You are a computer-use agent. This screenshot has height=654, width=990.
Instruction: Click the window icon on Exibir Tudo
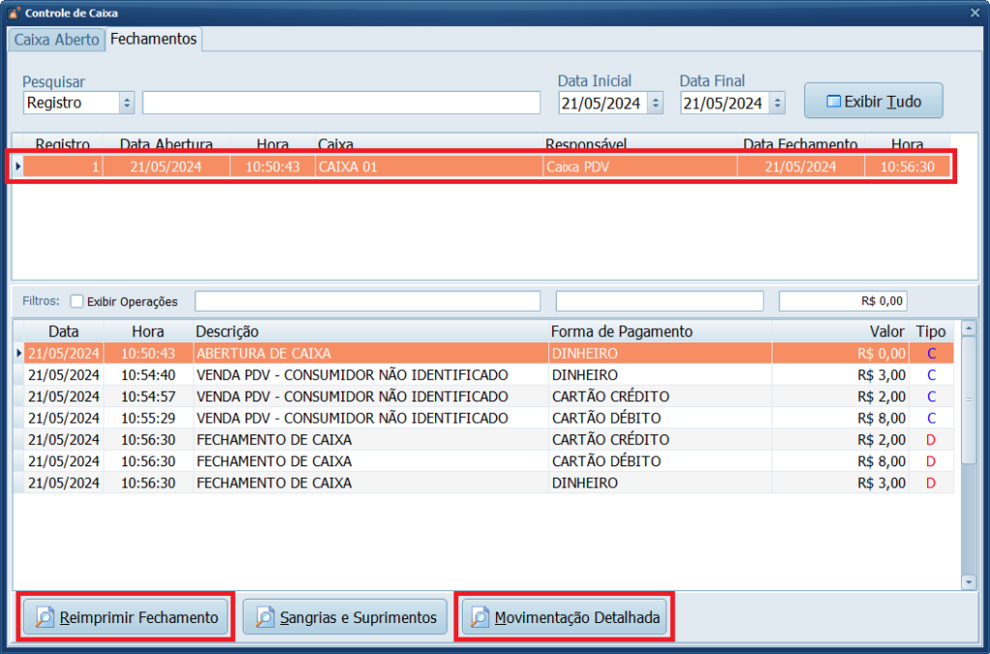pyautogui.click(x=832, y=102)
